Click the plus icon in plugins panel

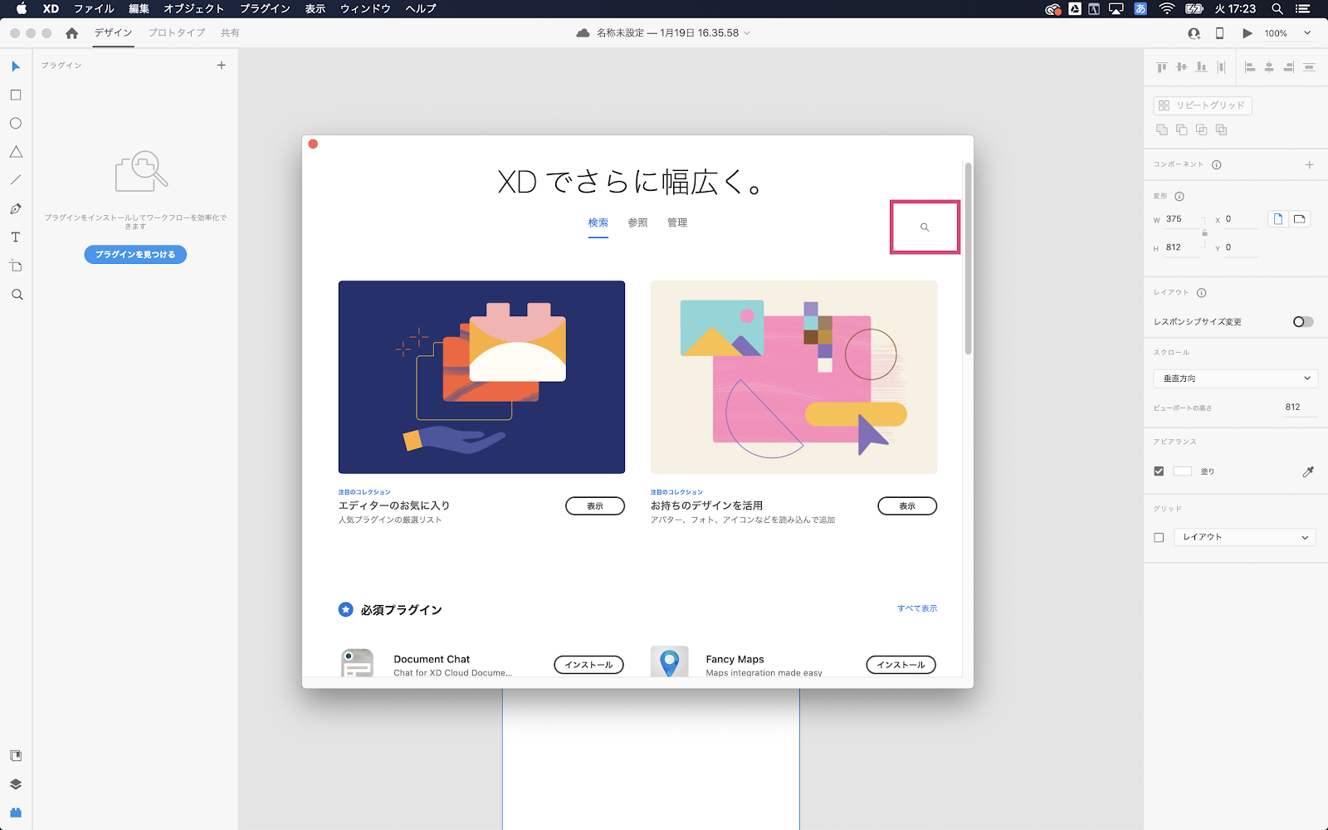222,65
